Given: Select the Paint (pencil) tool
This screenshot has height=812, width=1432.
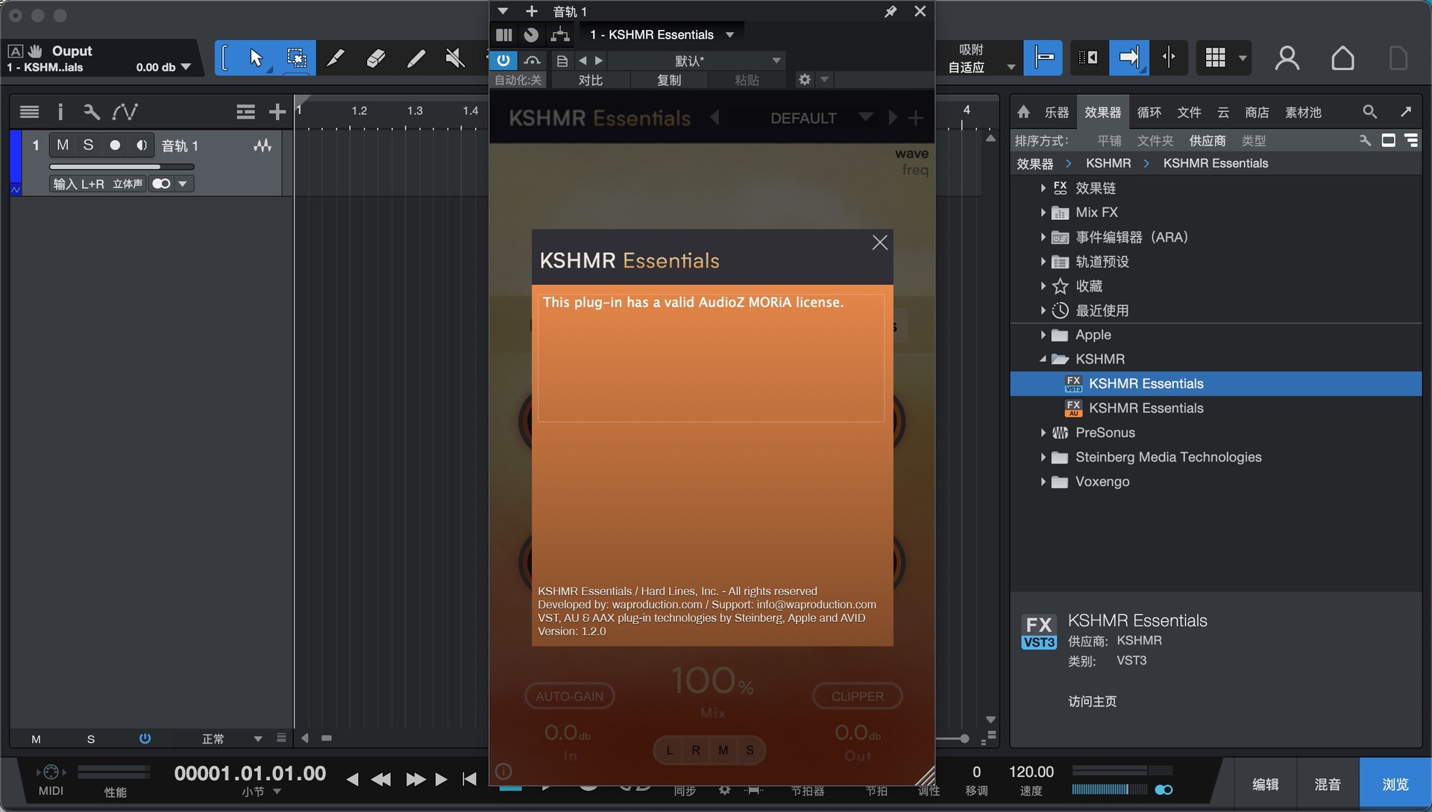Looking at the screenshot, I should pos(415,58).
